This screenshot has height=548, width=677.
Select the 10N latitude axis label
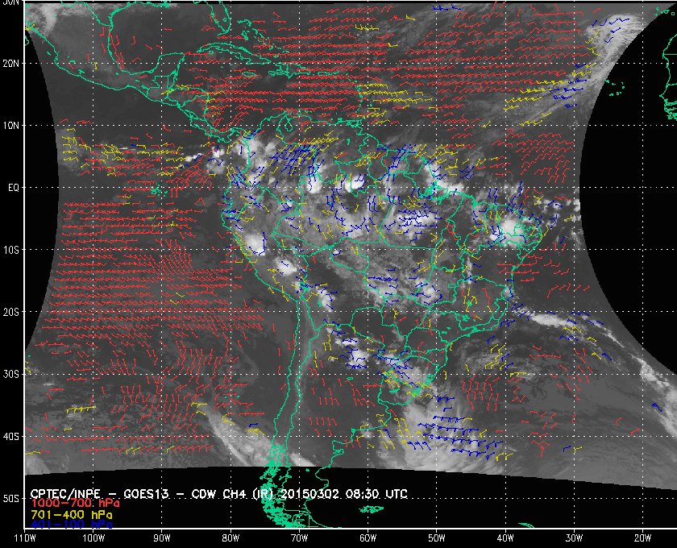(x=10, y=126)
